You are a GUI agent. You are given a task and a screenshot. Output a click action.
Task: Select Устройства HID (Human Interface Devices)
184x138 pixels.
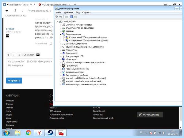[86, 78]
